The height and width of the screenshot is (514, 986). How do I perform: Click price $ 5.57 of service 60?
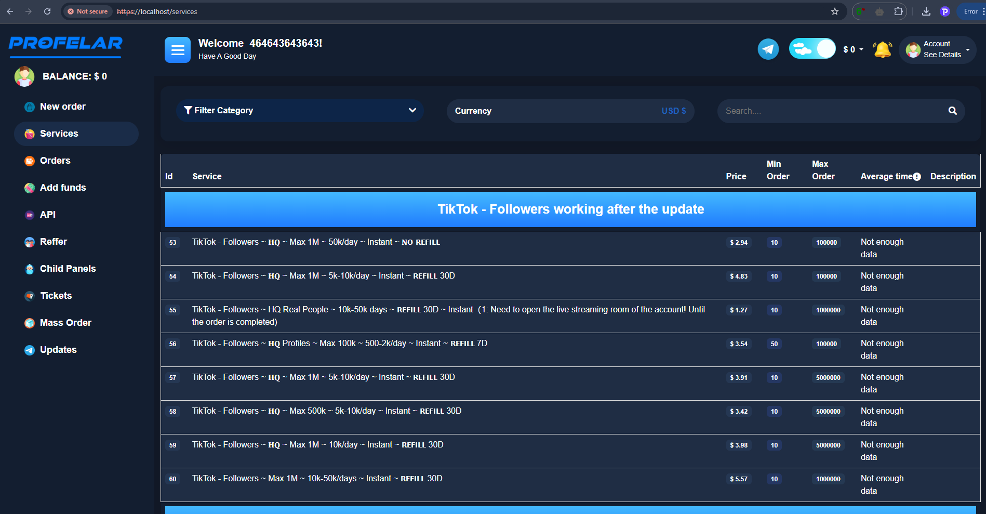[739, 479]
